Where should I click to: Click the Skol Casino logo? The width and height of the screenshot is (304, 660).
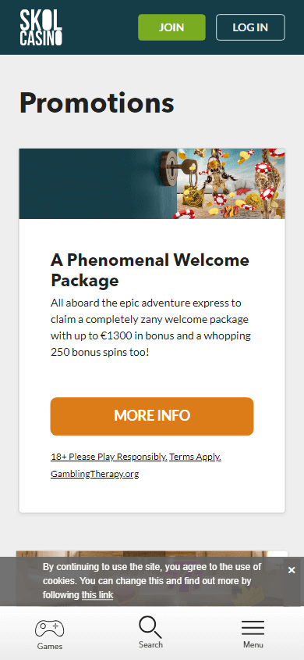[x=41, y=28]
